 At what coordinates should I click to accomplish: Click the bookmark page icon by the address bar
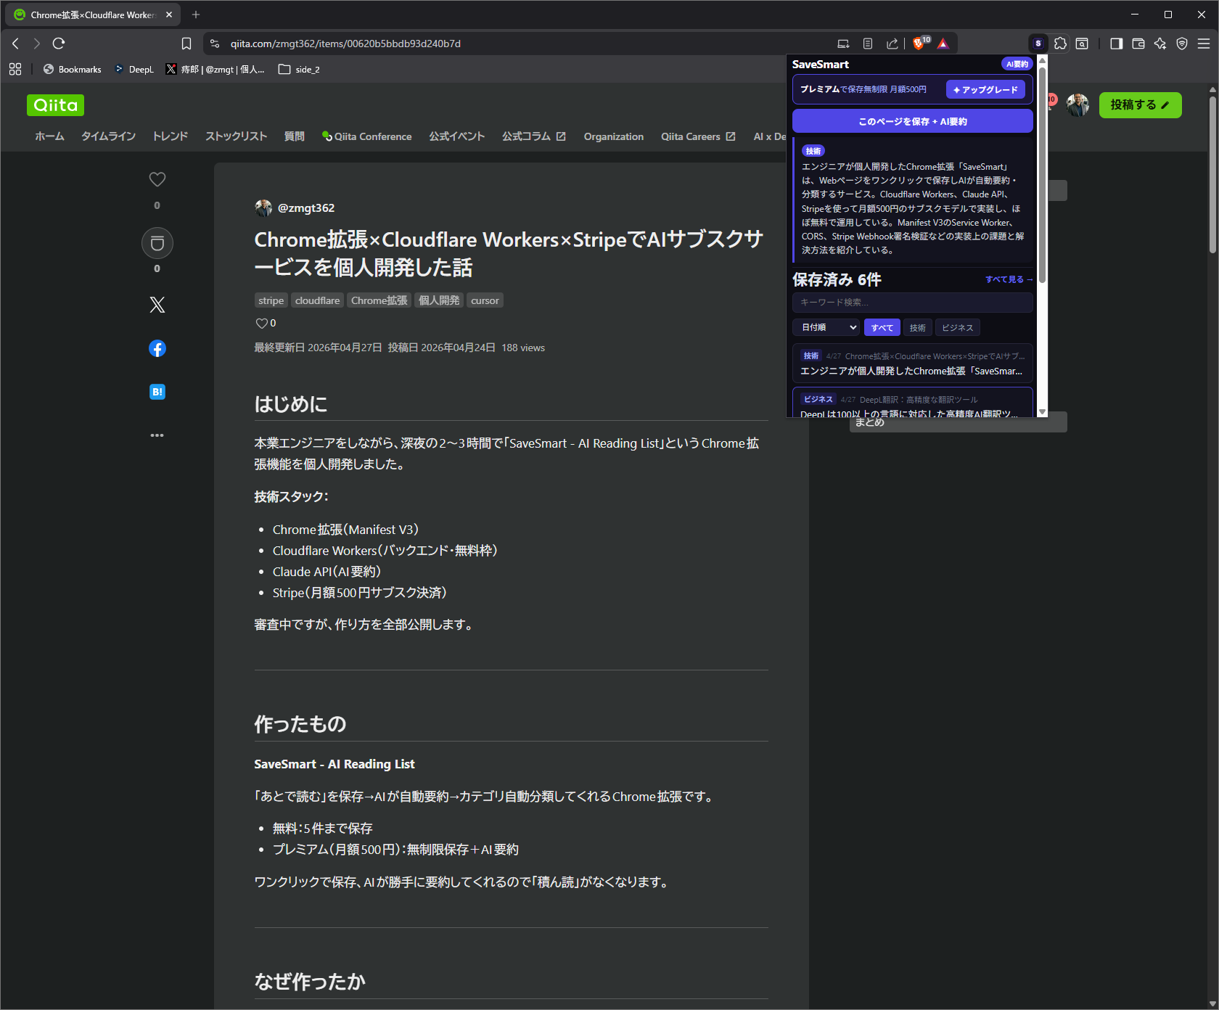pyautogui.click(x=186, y=44)
